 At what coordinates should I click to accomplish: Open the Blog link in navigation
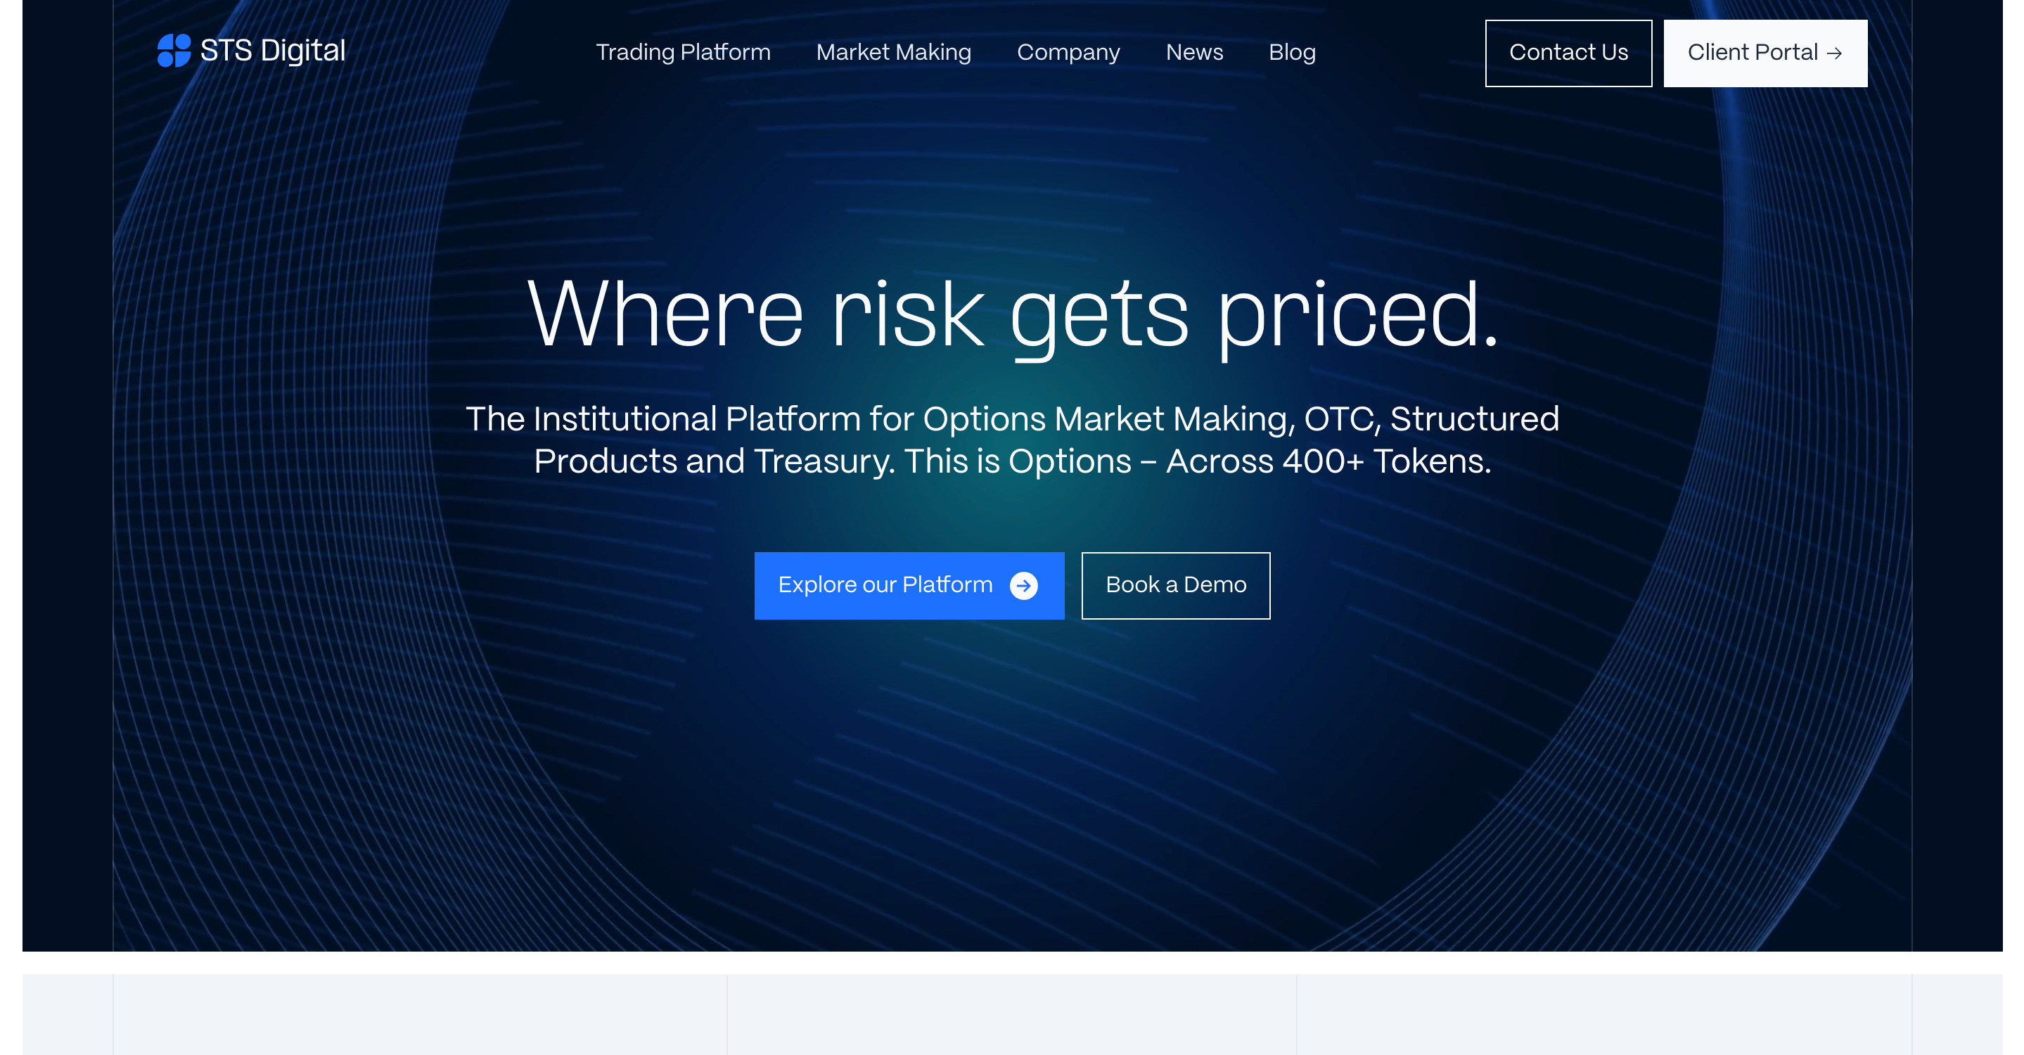point(1292,53)
